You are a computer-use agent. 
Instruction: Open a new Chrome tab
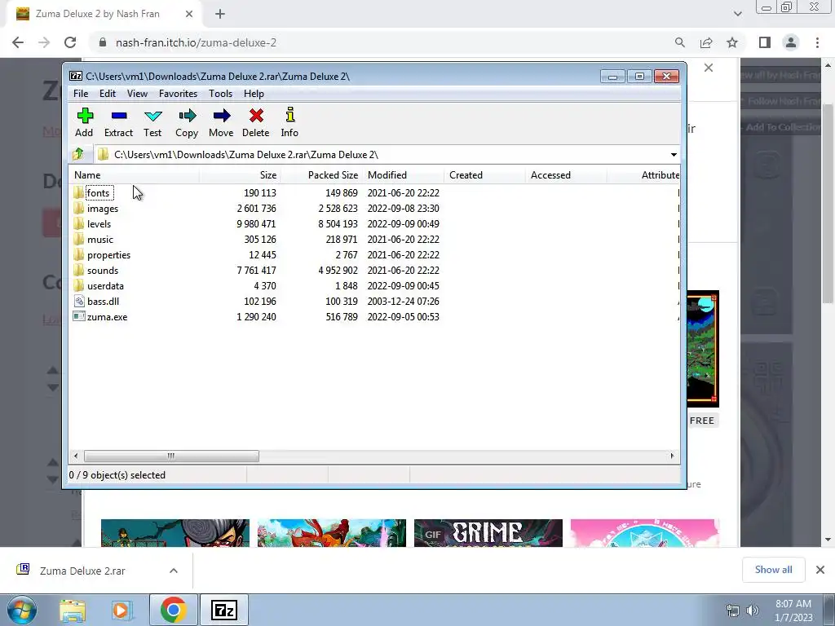pos(220,14)
